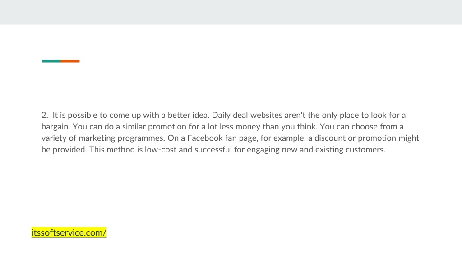Click the word "marketing" in the paragraph

click(x=97, y=138)
